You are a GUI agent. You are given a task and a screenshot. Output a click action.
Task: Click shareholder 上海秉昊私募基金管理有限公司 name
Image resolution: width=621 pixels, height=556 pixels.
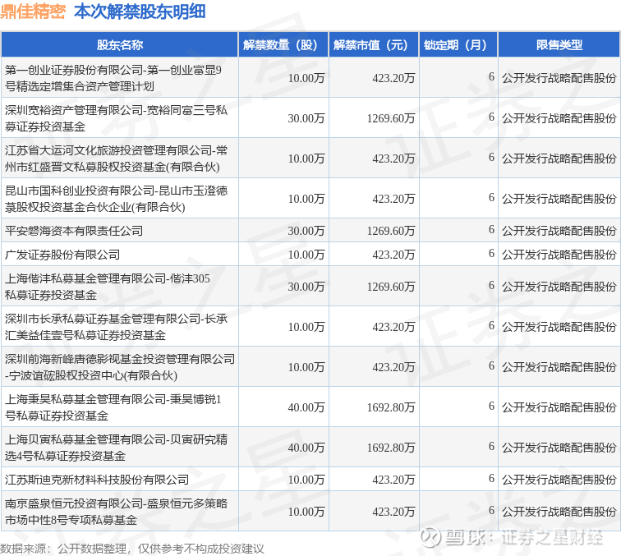click(113, 407)
